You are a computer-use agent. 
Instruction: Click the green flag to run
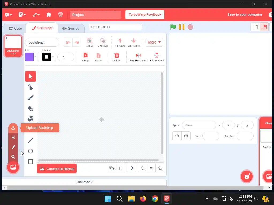[173, 27]
